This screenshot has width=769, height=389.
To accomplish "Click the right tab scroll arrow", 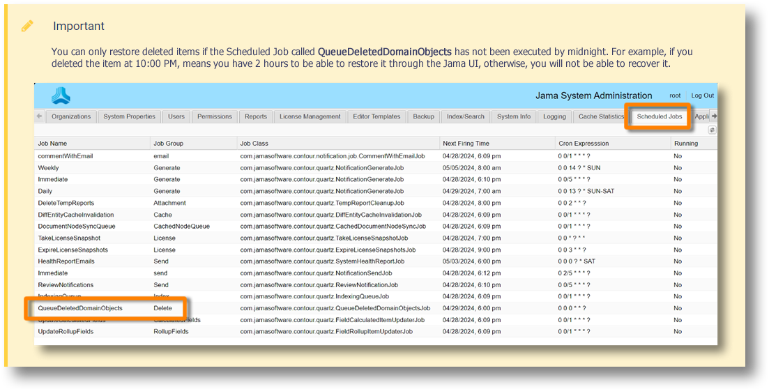I will click(x=714, y=116).
